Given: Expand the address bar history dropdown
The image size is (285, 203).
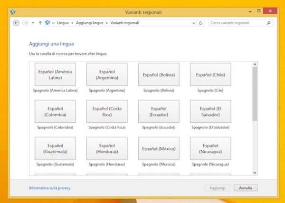Looking at the screenshot, I should (194, 23).
